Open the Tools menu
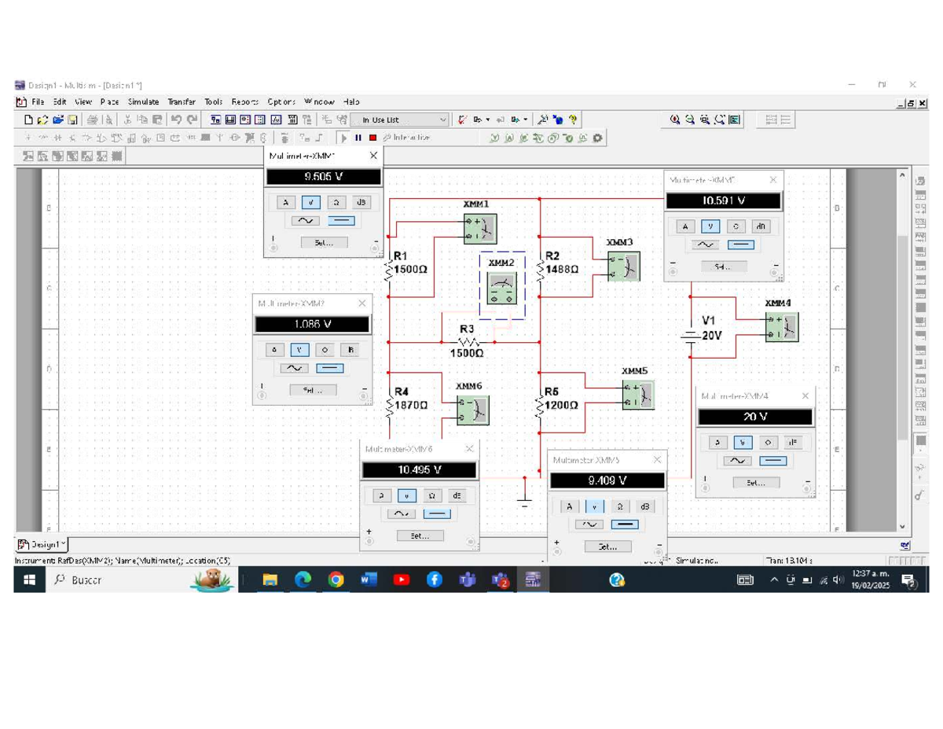This screenshot has height=729, width=943. (x=214, y=101)
